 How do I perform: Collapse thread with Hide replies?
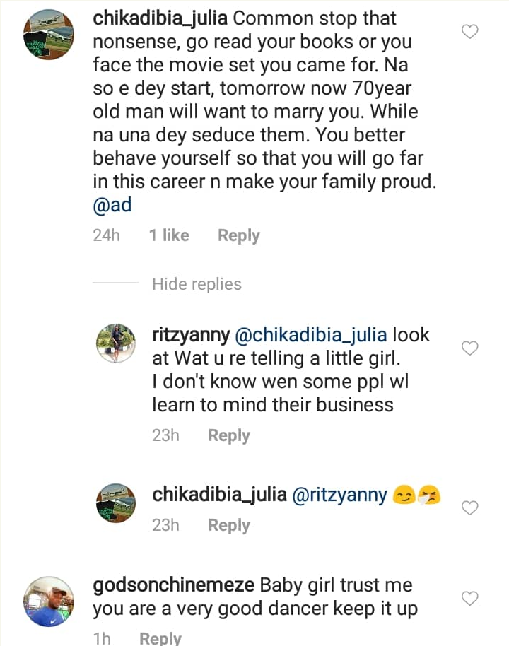coord(197,284)
